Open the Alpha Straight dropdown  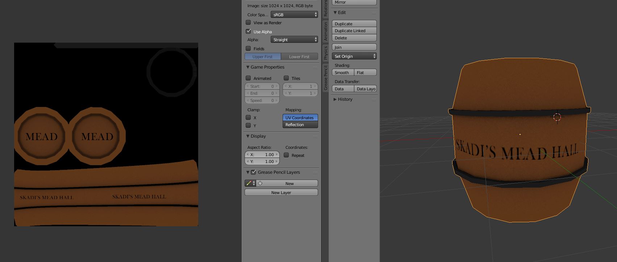pyautogui.click(x=294, y=39)
